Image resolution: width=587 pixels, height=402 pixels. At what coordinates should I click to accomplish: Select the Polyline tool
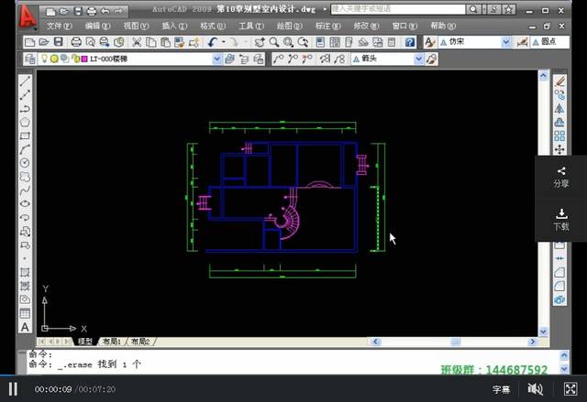tap(25, 108)
